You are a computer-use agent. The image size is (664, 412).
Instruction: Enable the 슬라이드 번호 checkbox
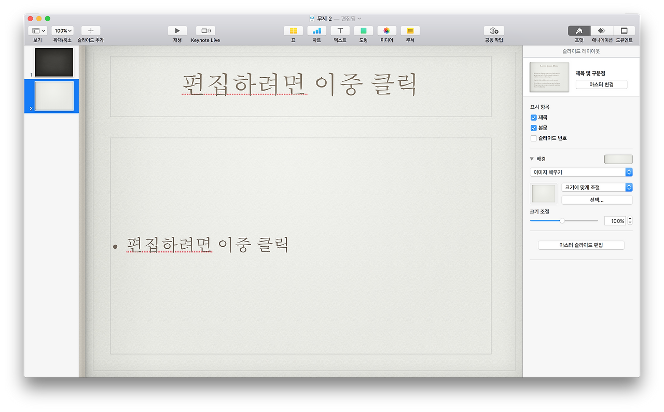[x=533, y=138]
